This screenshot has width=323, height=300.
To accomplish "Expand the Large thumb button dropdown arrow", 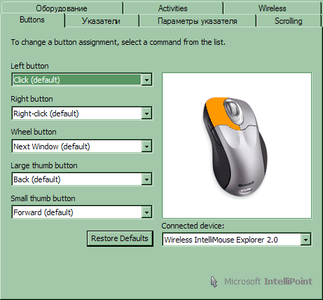I will tap(146, 179).
